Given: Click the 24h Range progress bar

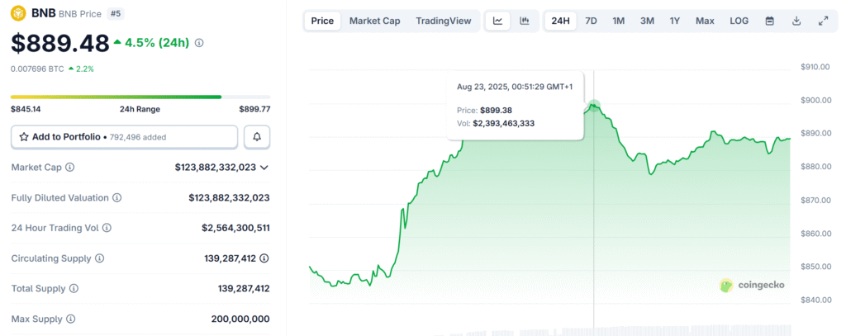Looking at the screenshot, I should click(116, 97).
